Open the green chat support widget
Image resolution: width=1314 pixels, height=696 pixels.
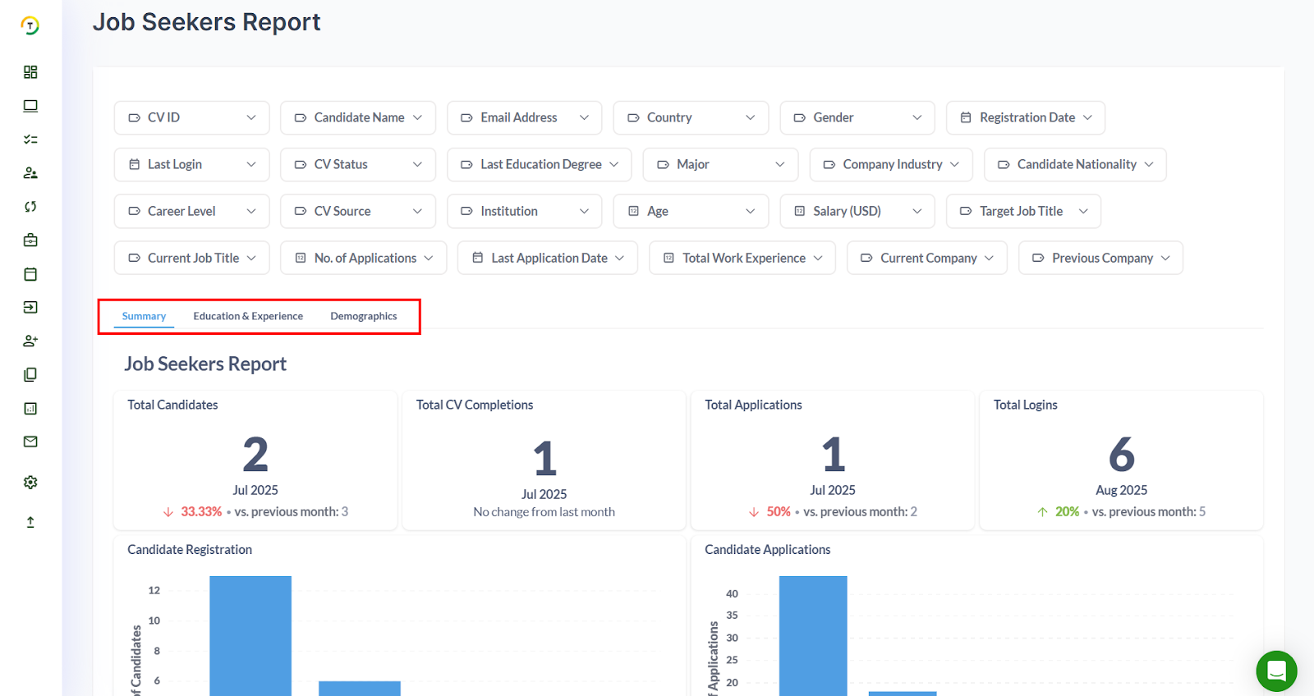(x=1276, y=671)
